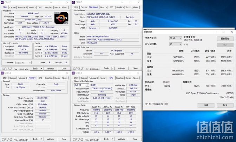Click the Tools button in the Memory timings window

[x=35, y=139]
